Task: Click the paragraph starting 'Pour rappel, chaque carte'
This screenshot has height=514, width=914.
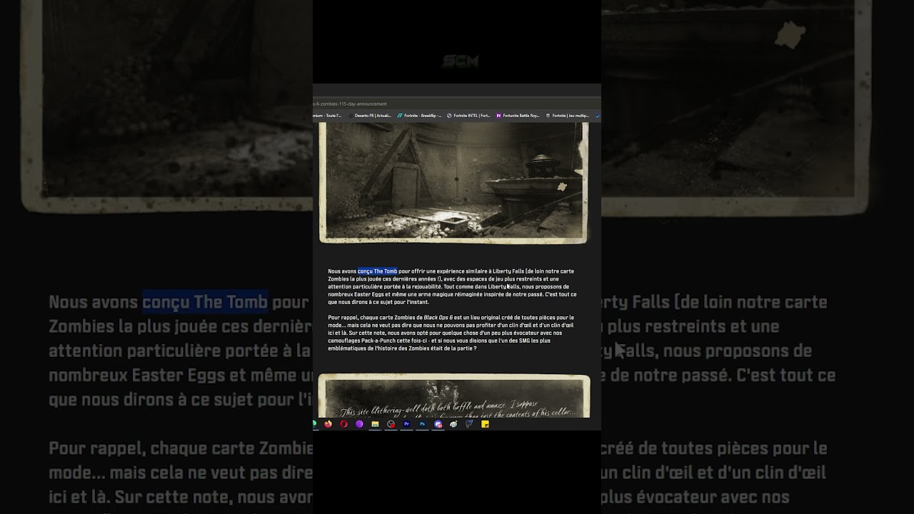Action: 451,333
